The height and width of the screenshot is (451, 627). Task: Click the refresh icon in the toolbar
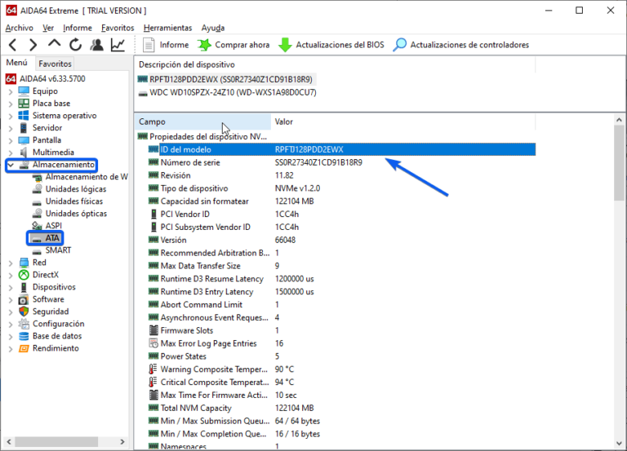[75, 45]
